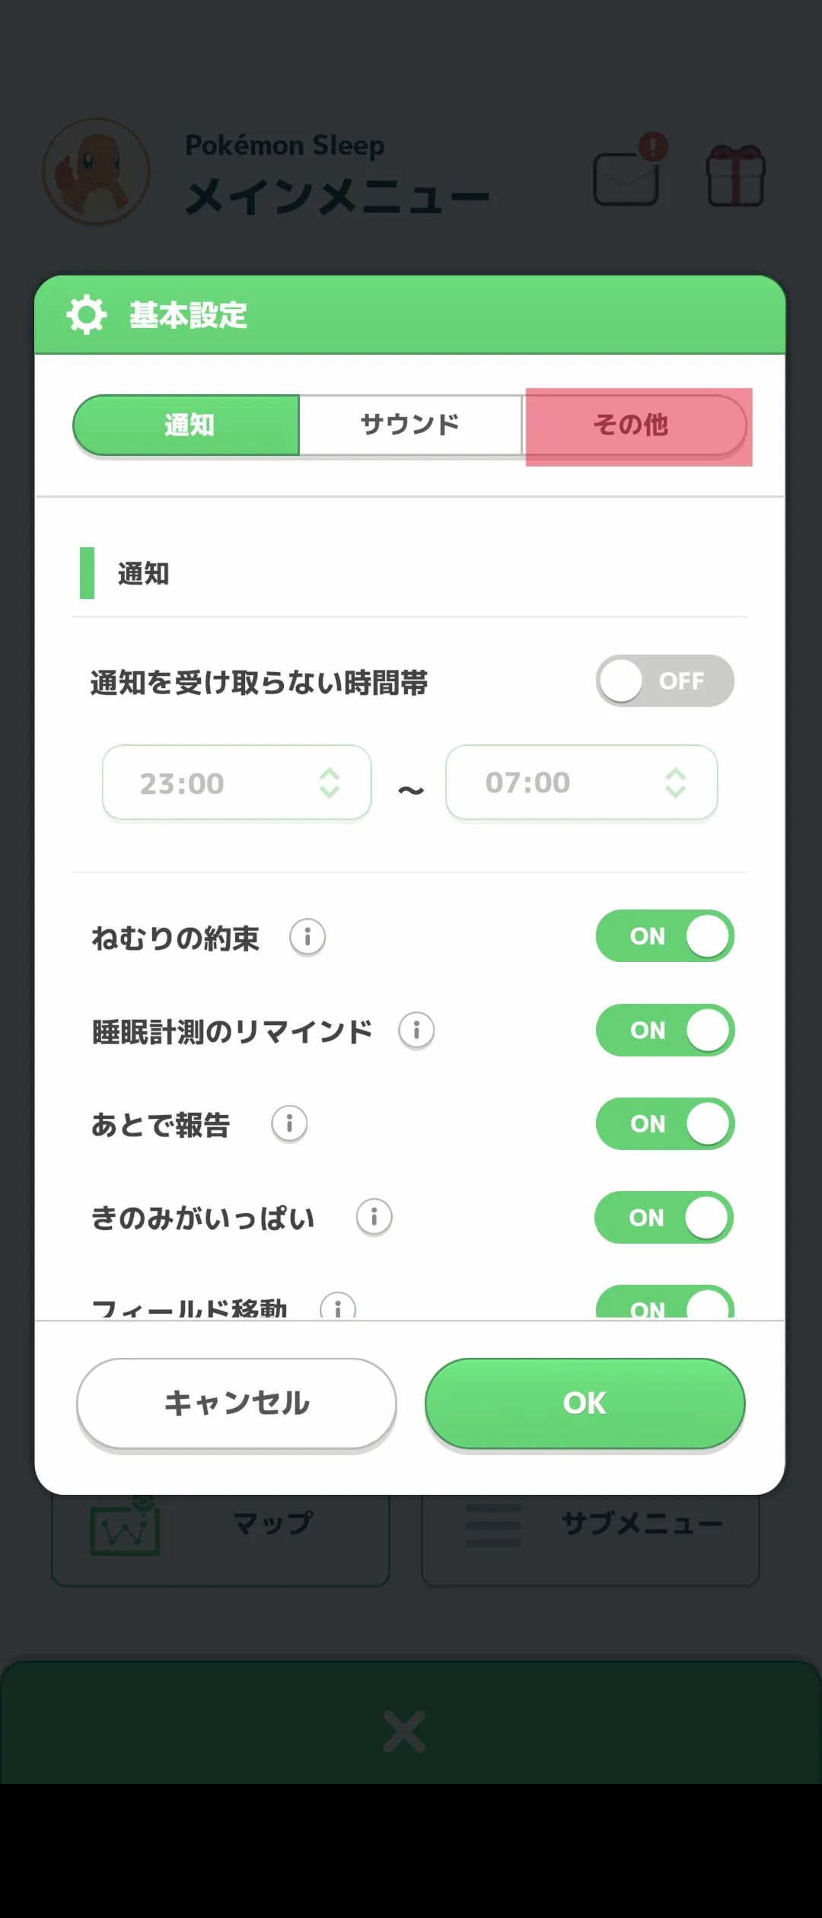Open the gift box icon
Screen dimensions: 822x1918
735,177
